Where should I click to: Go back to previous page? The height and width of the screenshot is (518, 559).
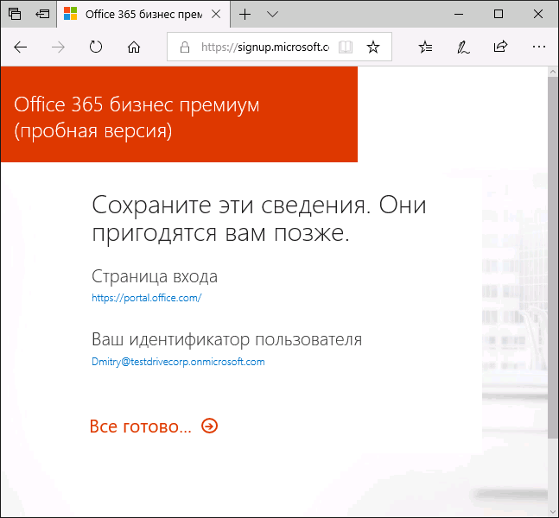click(x=21, y=47)
